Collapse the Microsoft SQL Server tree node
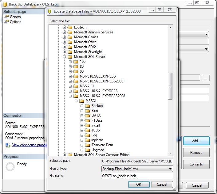Viewport: 217px width, 194px height. point(65,57)
